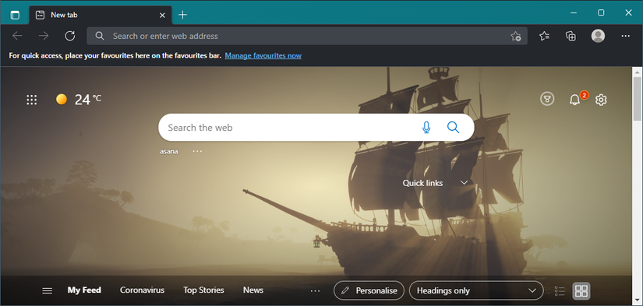Switch to the My Feed tab

tap(84, 290)
